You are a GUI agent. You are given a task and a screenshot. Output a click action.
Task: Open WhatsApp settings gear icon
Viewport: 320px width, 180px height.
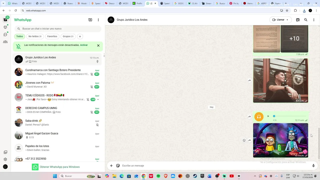point(5,159)
